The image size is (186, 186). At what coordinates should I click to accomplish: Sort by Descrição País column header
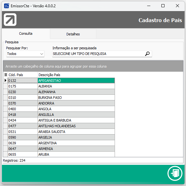click(76, 75)
